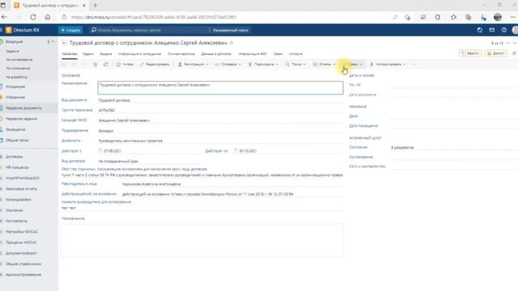
Task: Open Входящие in the sidebar
Action: (15, 41)
